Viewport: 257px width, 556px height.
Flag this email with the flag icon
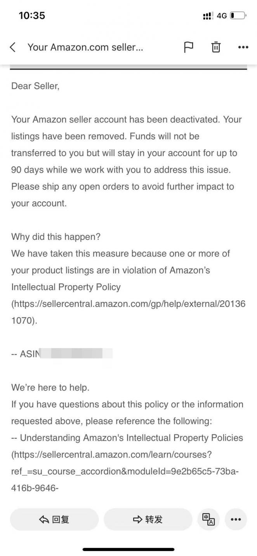coord(188,47)
